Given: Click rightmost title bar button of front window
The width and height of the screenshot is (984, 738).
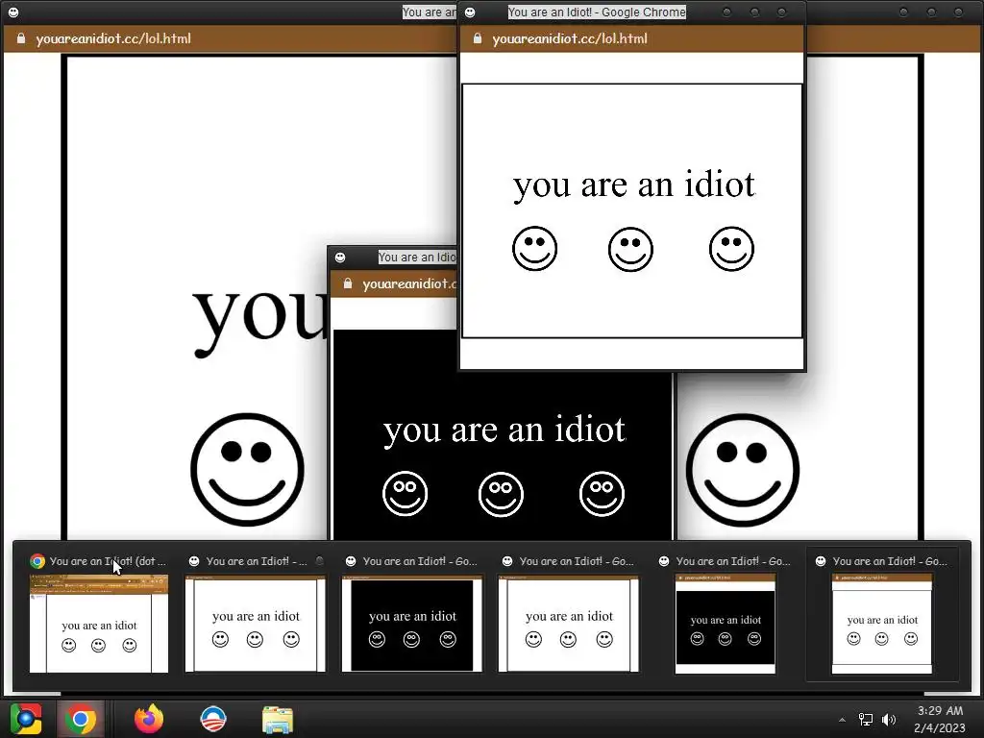Looking at the screenshot, I should click(x=782, y=12).
